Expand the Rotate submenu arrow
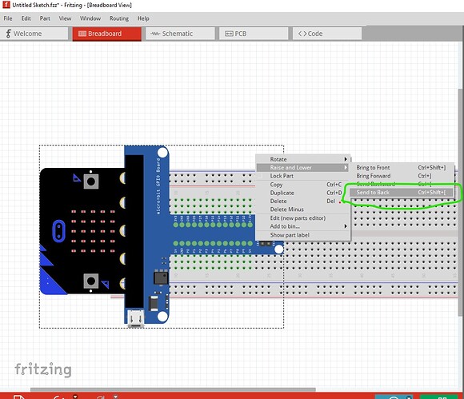This screenshot has width=464, height=399. [346, 159]
